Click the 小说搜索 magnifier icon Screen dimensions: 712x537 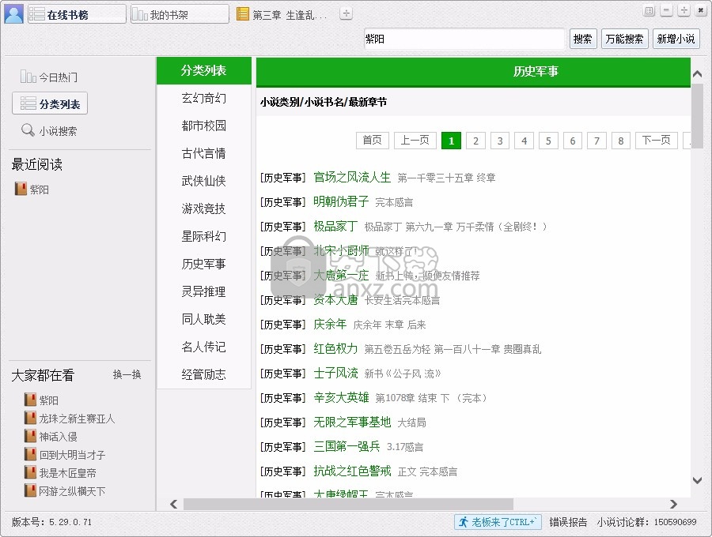(x=28, y=131)
